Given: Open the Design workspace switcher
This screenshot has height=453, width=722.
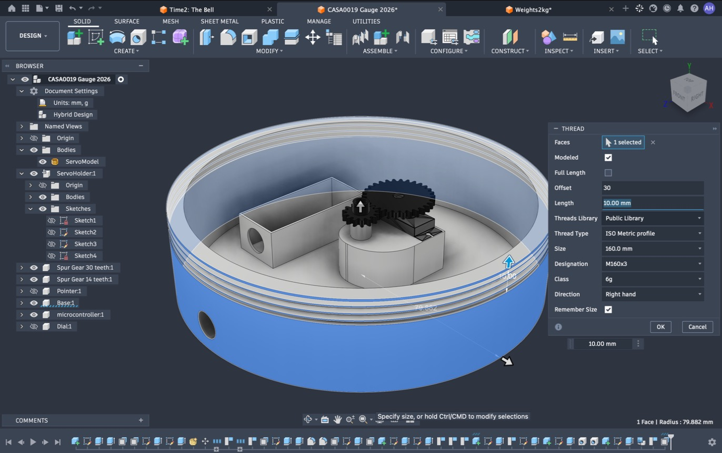Looking at the screenshot, I should coord(33,36).
